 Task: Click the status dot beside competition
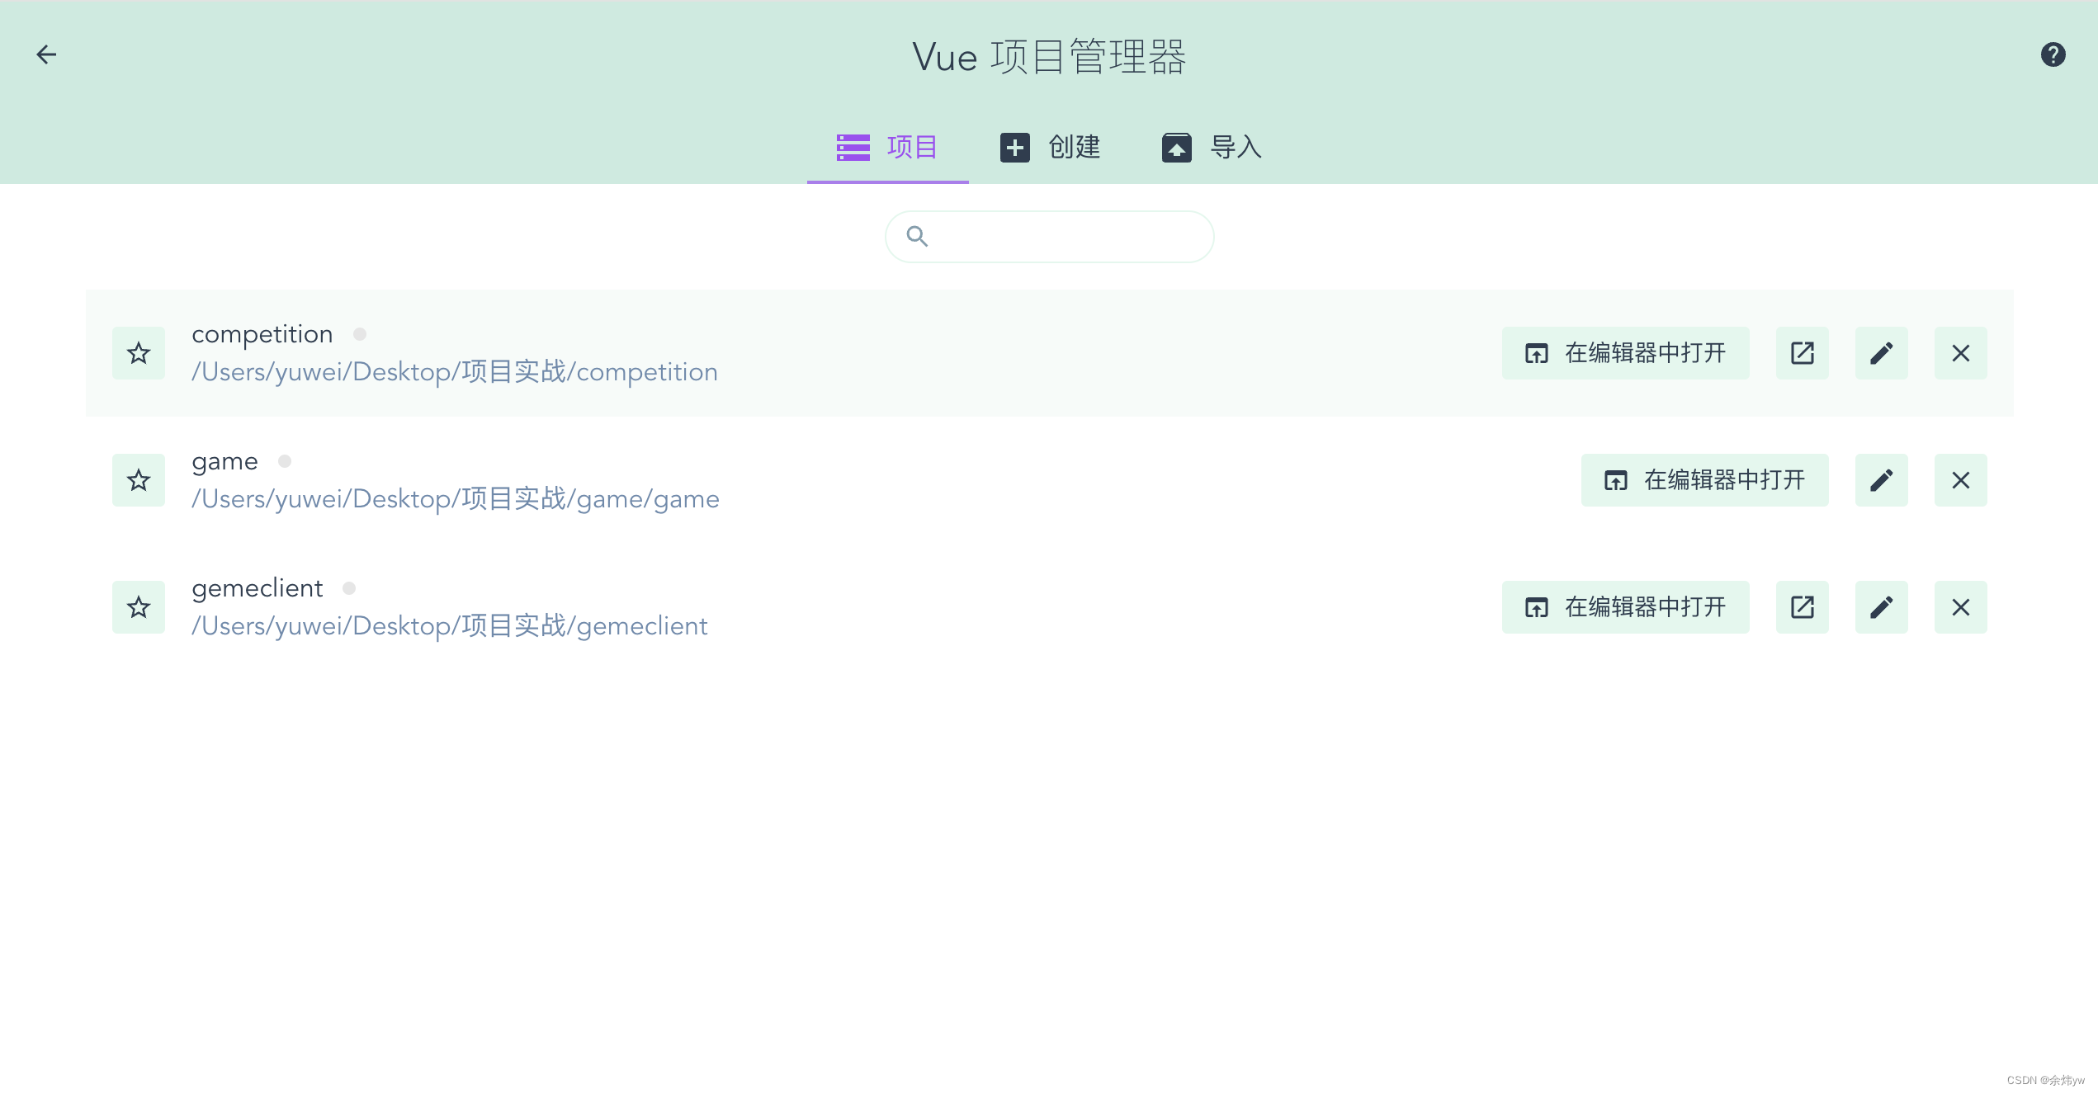click(360, 334)
